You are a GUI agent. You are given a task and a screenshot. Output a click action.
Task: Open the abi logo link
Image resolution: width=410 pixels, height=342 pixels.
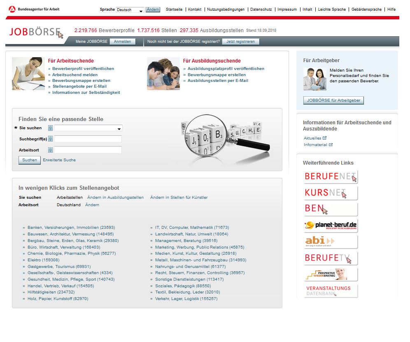point(331,242)
